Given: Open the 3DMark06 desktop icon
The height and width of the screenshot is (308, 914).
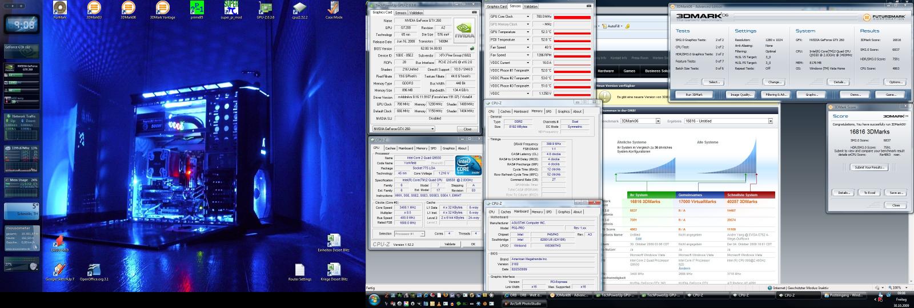Looking at the screenshot, I should coord(129,10).
